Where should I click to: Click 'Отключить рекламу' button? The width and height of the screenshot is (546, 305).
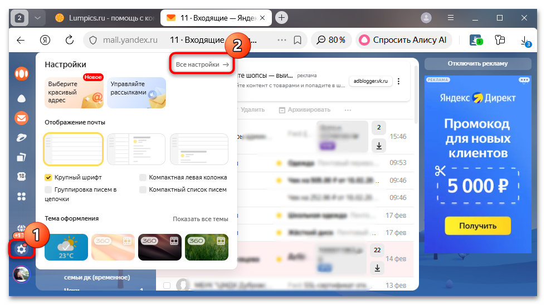[x=478, y=63]
